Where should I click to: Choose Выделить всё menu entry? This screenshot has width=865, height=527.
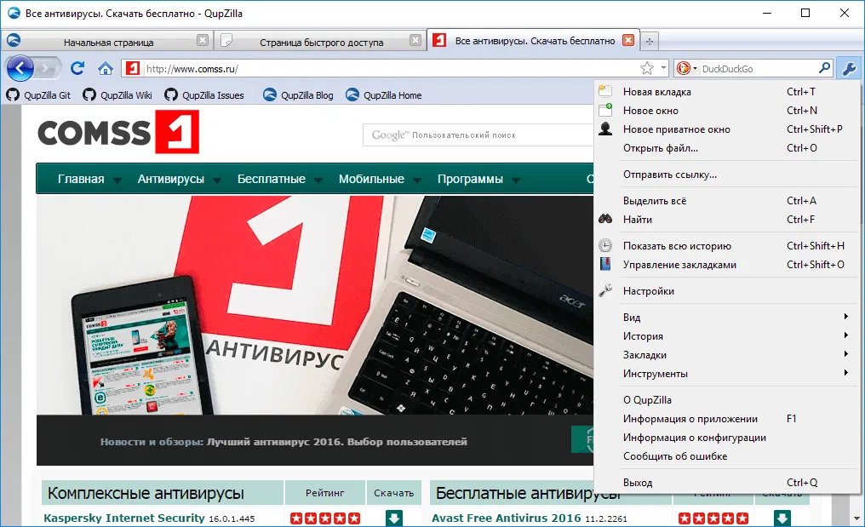click(727, 201)
